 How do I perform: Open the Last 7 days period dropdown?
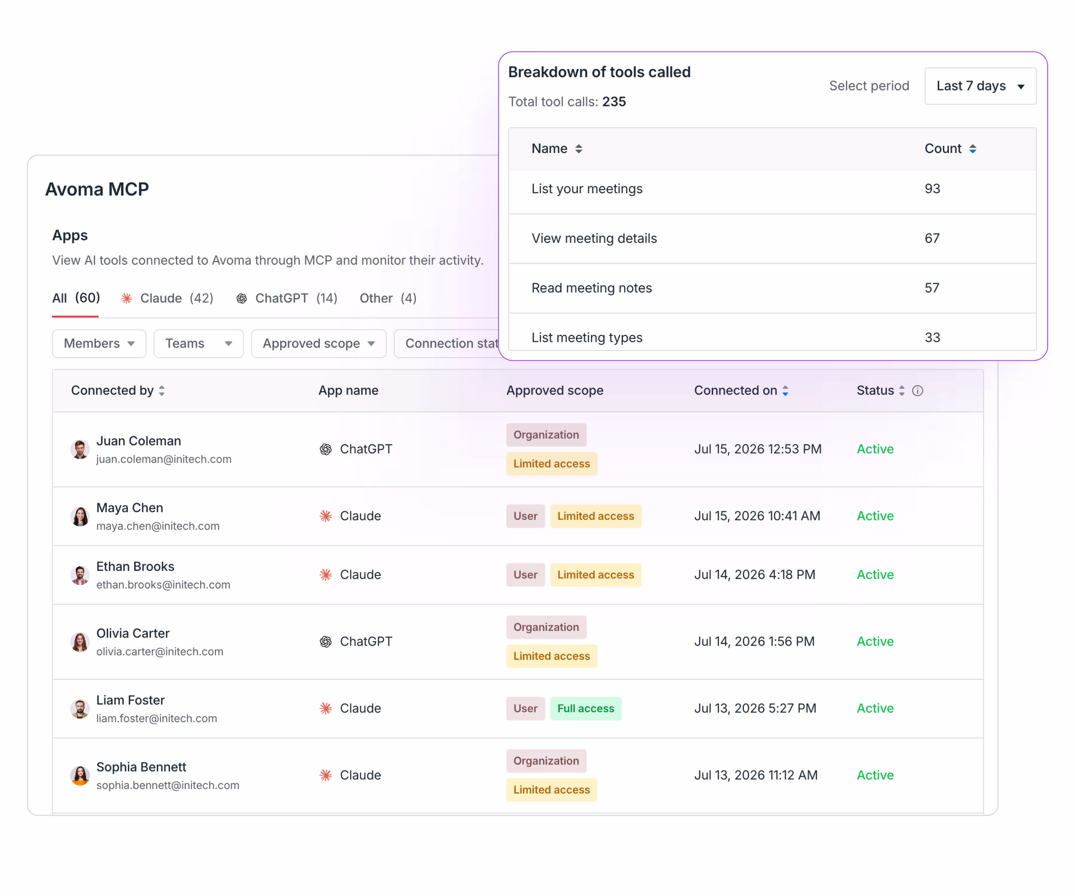coord(980,86)
